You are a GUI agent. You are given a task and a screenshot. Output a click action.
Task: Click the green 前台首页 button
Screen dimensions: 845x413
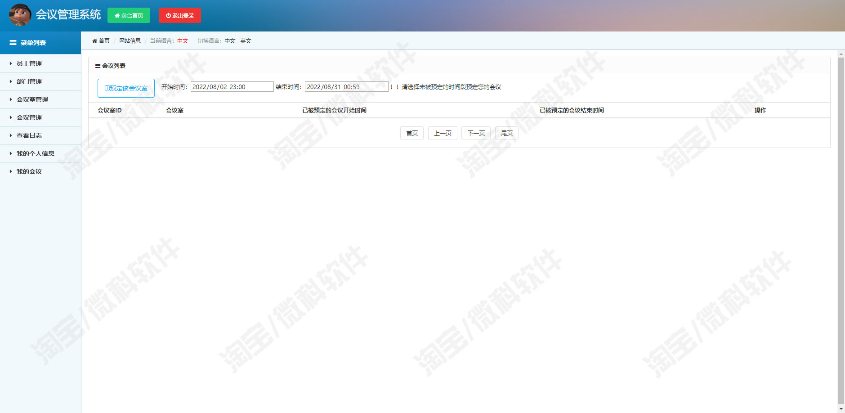pos(129,15)
